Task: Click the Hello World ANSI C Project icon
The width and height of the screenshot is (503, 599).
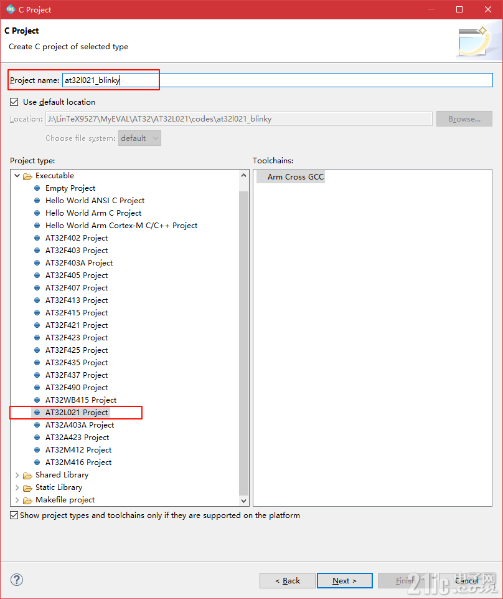Action: [x=37, y=201]
